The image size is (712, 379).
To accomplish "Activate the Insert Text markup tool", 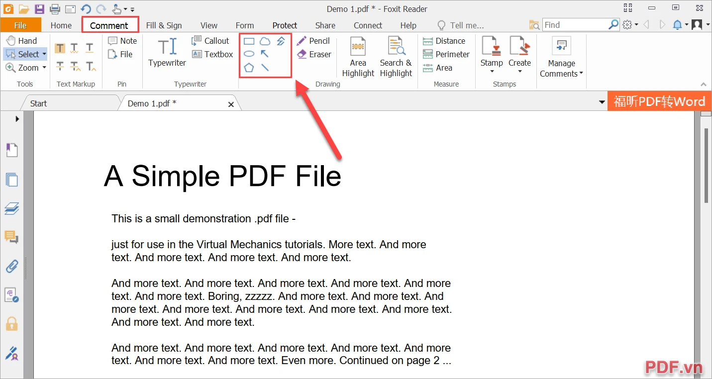I will coord(91,66).
